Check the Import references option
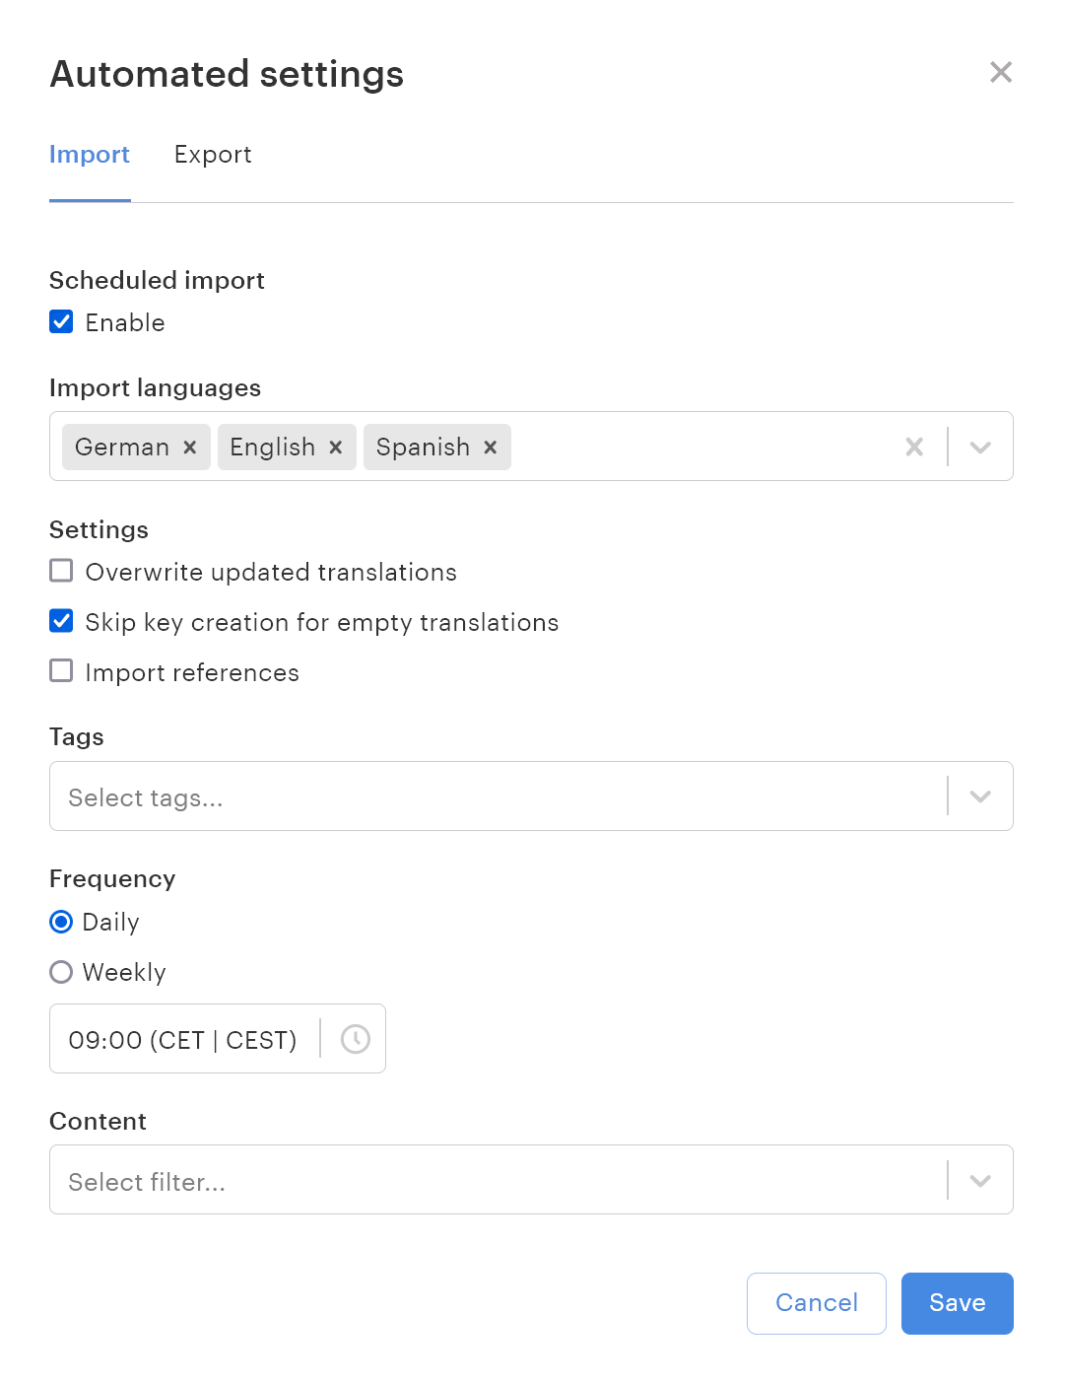Viewport: 1065px width, 1383px height. tap(61, 671)
